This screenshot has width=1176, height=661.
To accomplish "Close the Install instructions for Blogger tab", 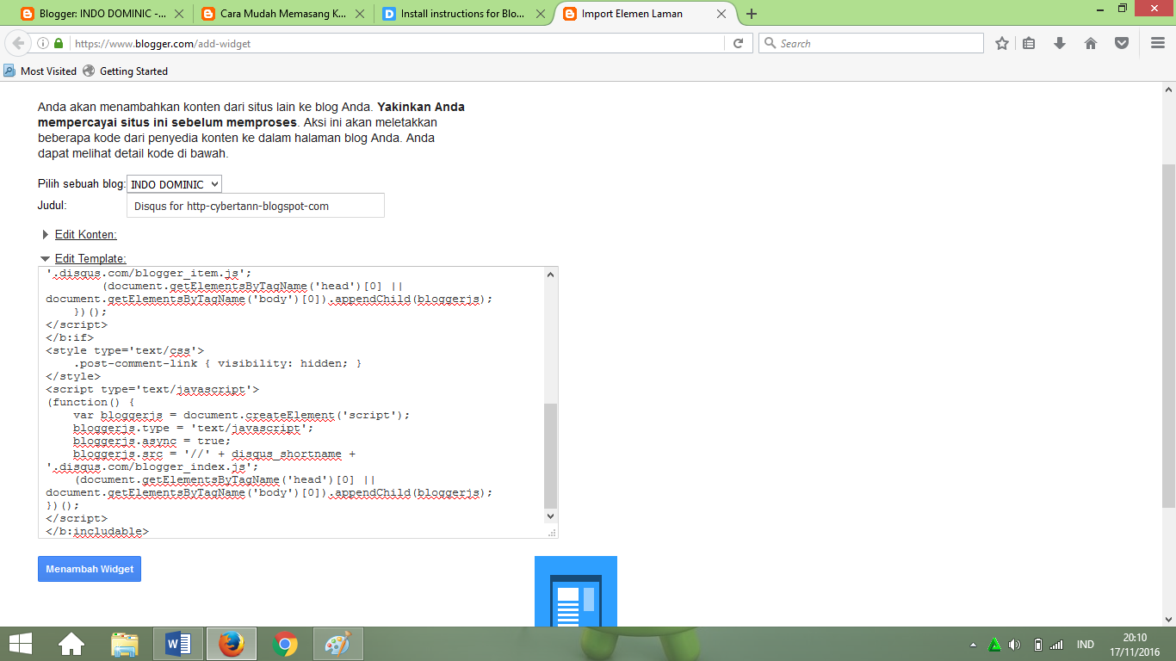I will 541,14.
